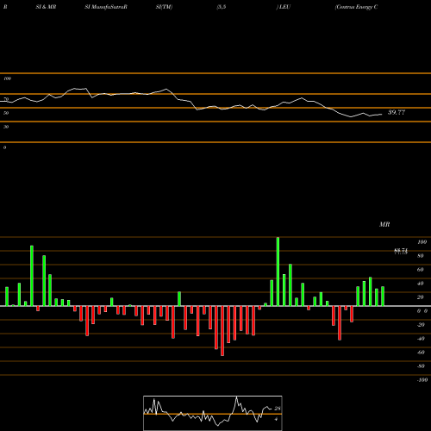
Task: Click the 80 label on the MR axis
Action: pyautogui.click(x=421, y=256)
